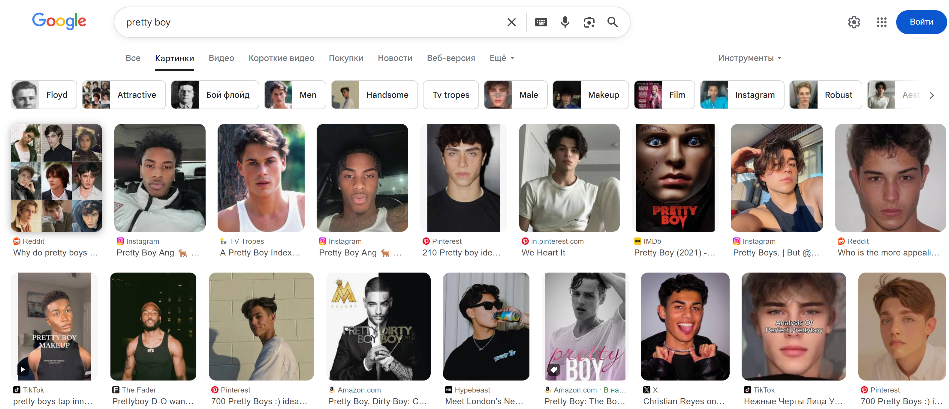Open the Покупки tab
This screenshot has width=949, height=409.
click(x=346, y=58)
